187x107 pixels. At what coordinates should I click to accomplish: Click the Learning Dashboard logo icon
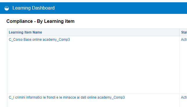pos(7,8)
